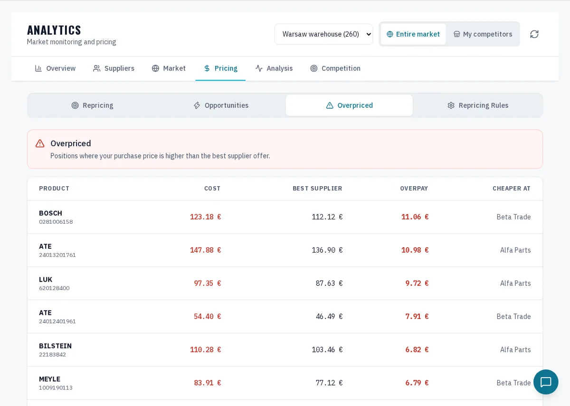The width and height of the screenshot is (570, 406).
Task: Open the Competition tab
Action: pyautogui.click(x=335, y=68)
